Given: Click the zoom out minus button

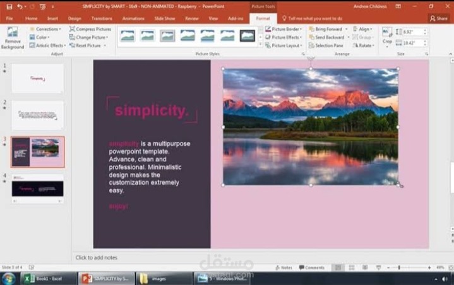Looking at the screenshot, I should tap(388, 267).
